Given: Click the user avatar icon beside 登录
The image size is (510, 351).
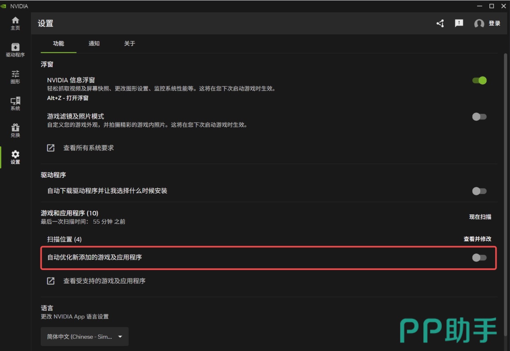Looking at the screenshot, I should coord(479,24).
